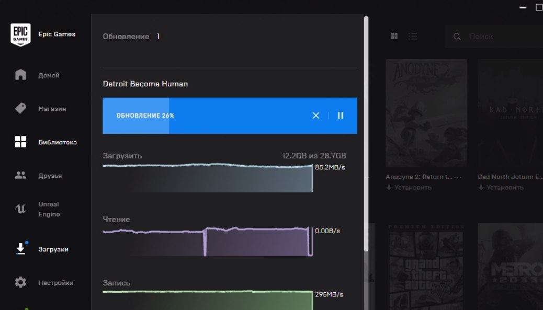
Task: Open the Grand Theft Auto V cover
Action: pyautogui.click(x=426, y=267)
